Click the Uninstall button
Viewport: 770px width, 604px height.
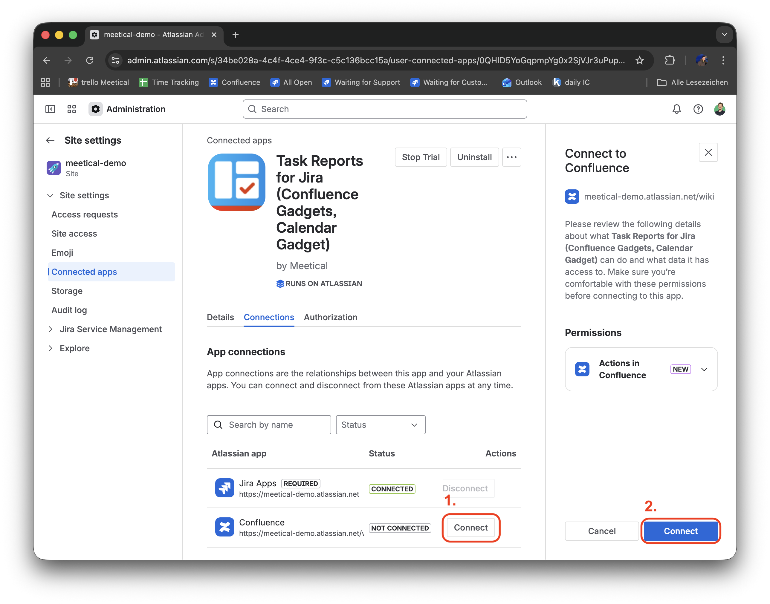coord(474,157)
